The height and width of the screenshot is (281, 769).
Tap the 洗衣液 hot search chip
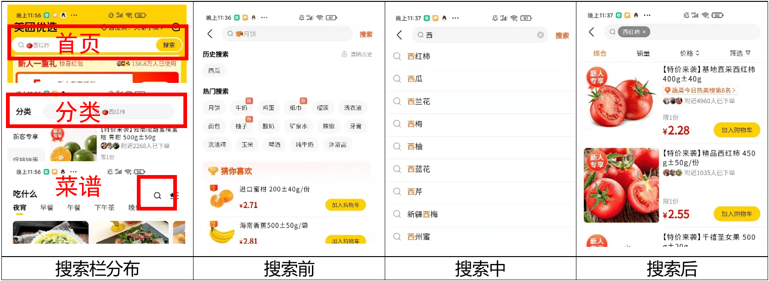[x=353, y=108]
